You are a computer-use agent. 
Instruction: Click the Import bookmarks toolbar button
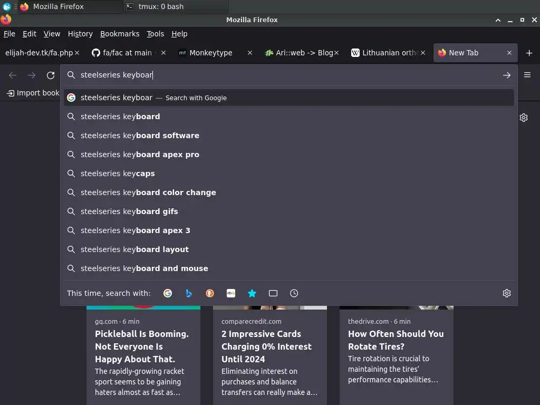(x=33, y=93)
